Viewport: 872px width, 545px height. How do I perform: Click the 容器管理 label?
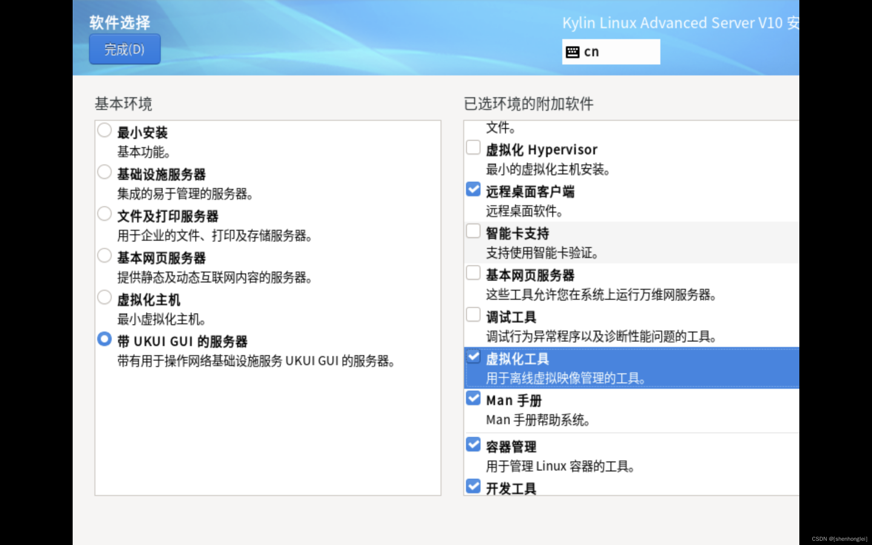point(511,447)
